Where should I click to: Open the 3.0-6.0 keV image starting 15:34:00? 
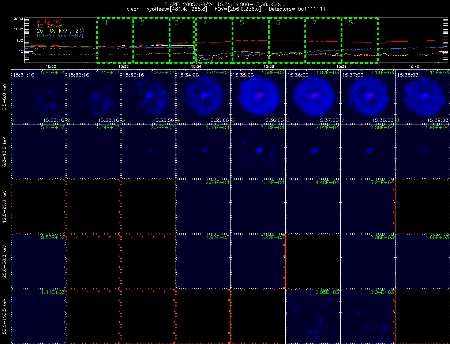coord(203,96)
